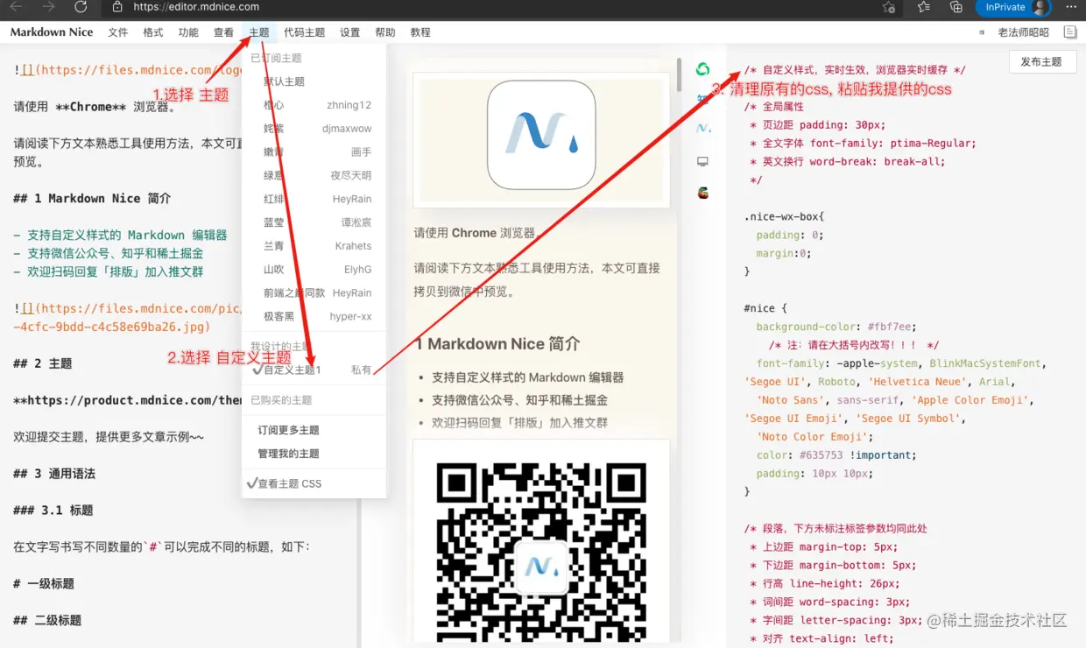Open the 代码主题 menu
Image resolution: width=1086 pixels, height=648 pixels.
[x=305, y=32]
